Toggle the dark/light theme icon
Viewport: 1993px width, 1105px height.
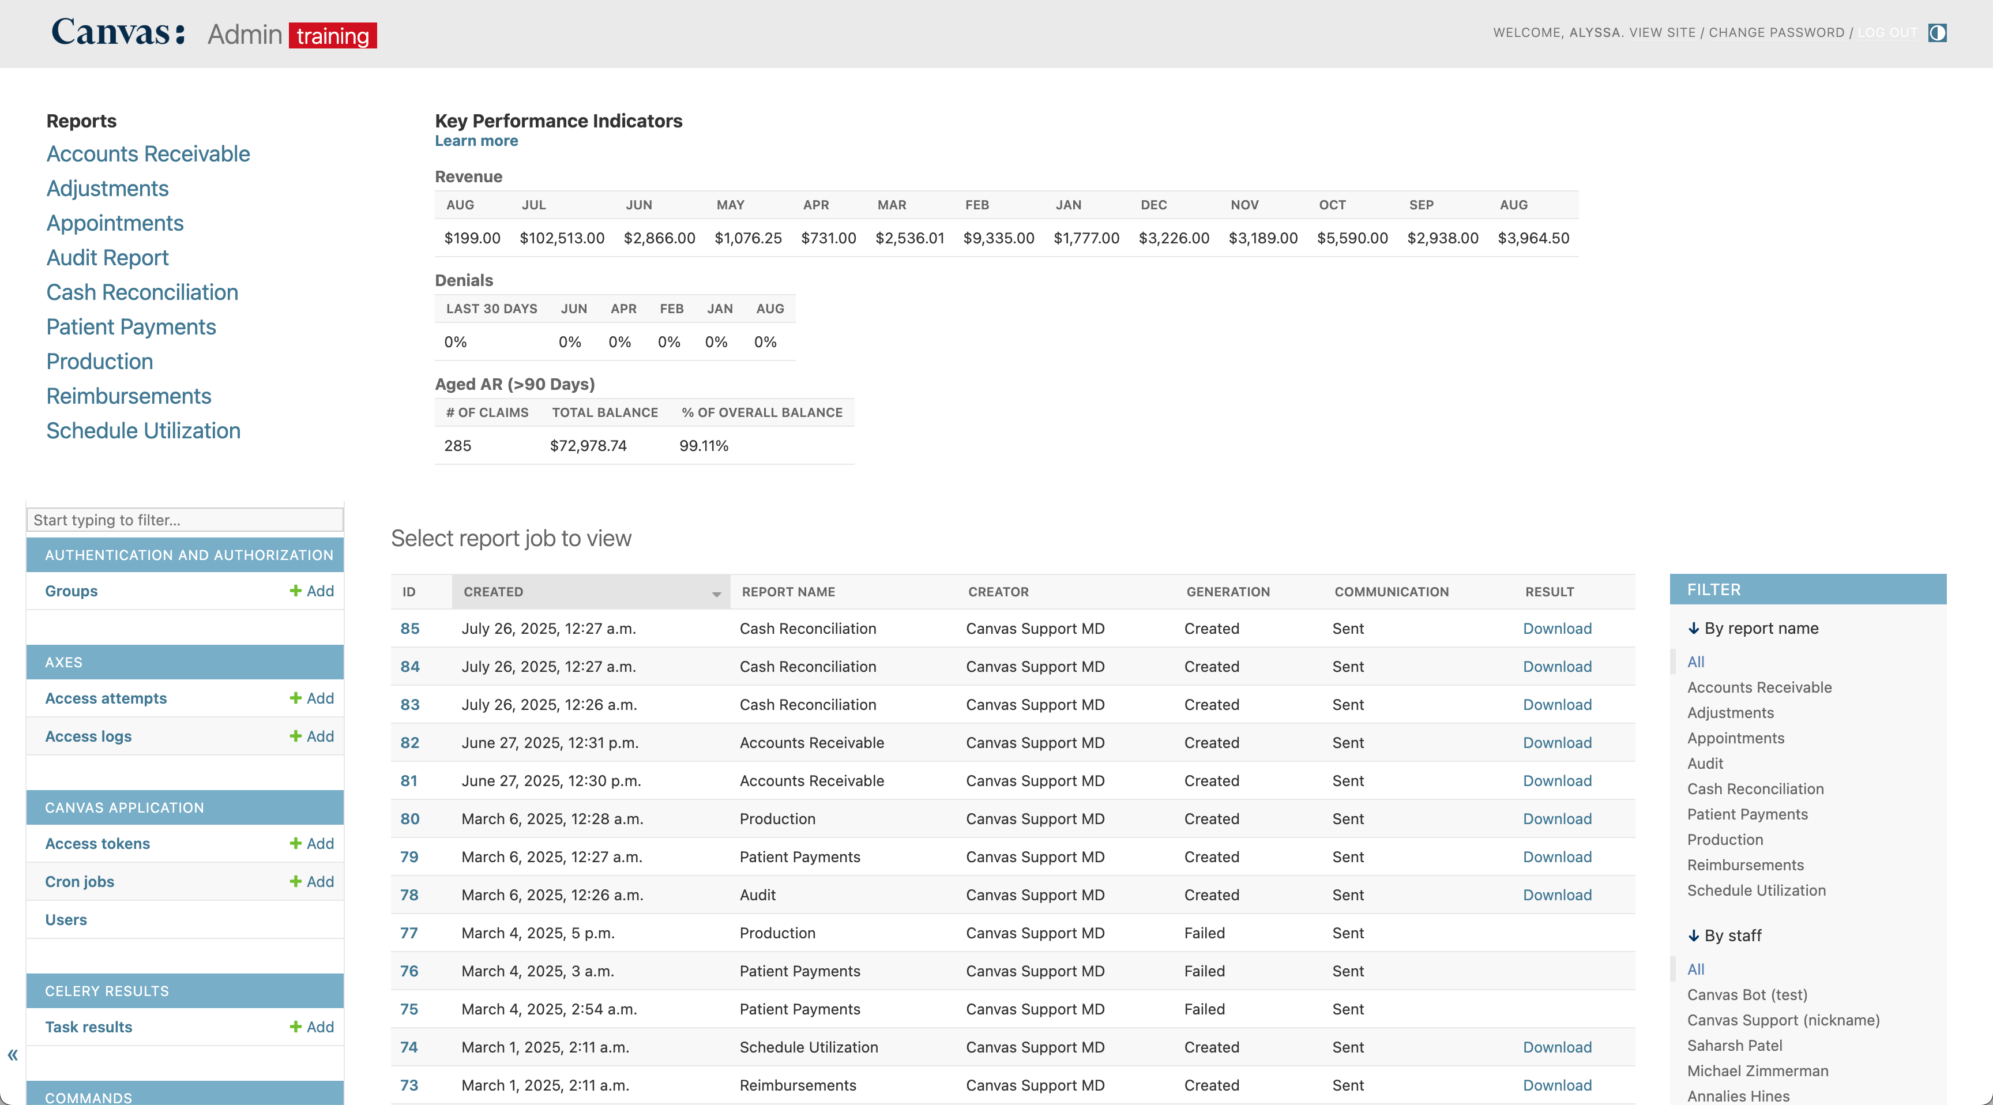[x=1936, y=32]
